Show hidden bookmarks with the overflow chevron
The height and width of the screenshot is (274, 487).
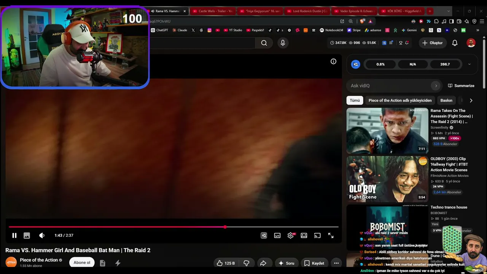477,30
